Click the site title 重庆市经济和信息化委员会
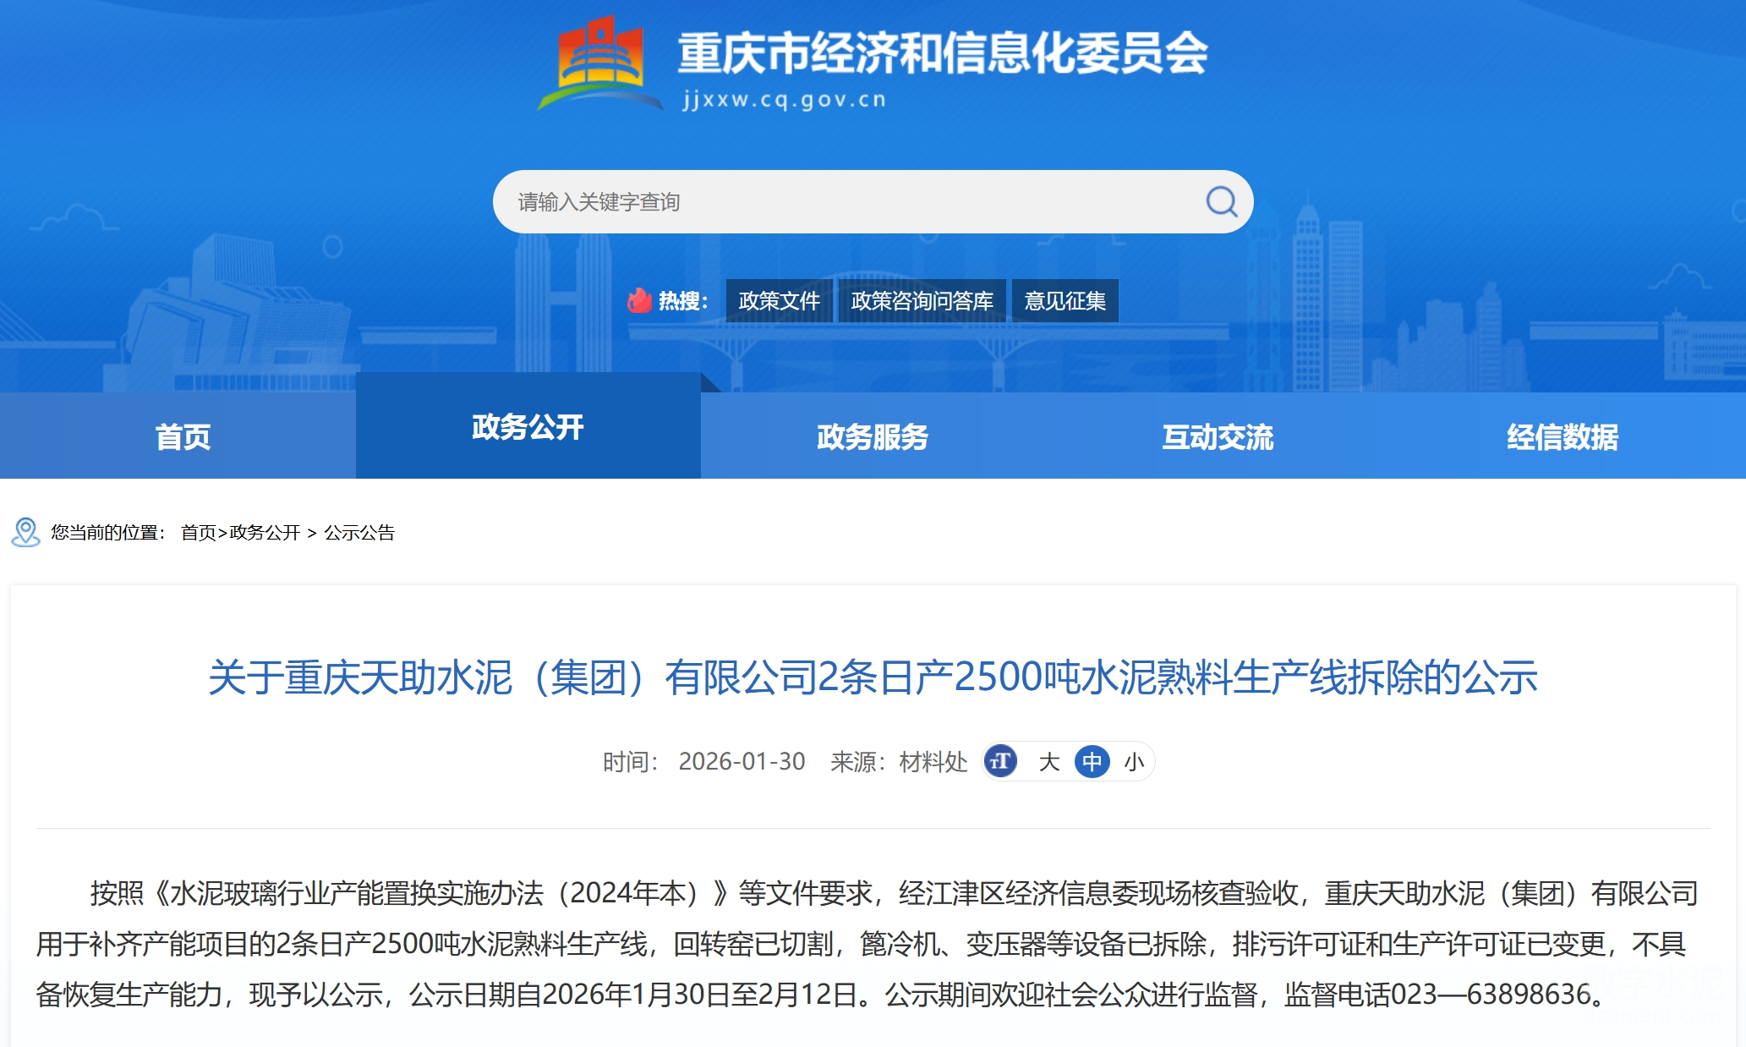This screenshot has height=1047, width=1746. [943, 52]
